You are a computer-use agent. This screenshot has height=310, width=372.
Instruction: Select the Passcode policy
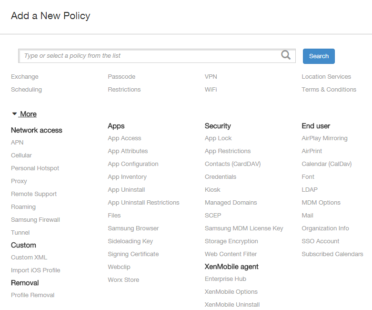pyautogui.click(x=121, y=77)
